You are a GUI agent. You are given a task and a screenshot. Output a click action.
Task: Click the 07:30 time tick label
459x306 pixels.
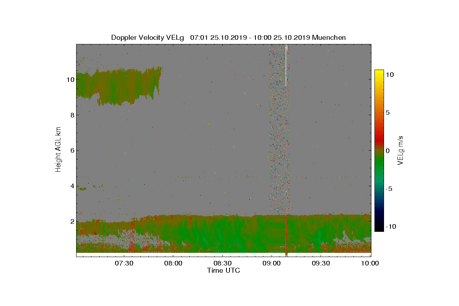coord(124,263)
